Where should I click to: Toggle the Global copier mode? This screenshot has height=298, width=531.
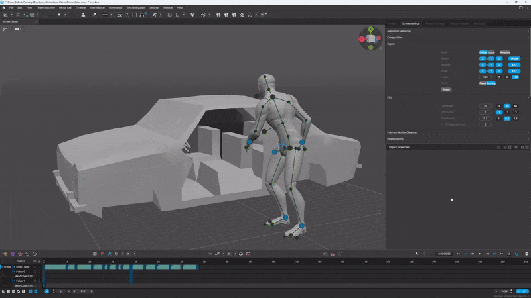coord(483,52)
